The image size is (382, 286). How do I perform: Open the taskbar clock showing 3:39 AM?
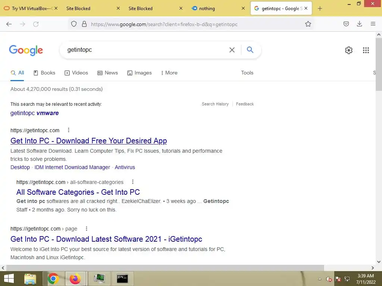pos(366,279)
